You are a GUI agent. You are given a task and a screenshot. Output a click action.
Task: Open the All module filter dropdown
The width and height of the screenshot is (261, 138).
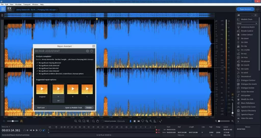click(x=245, y=15)
